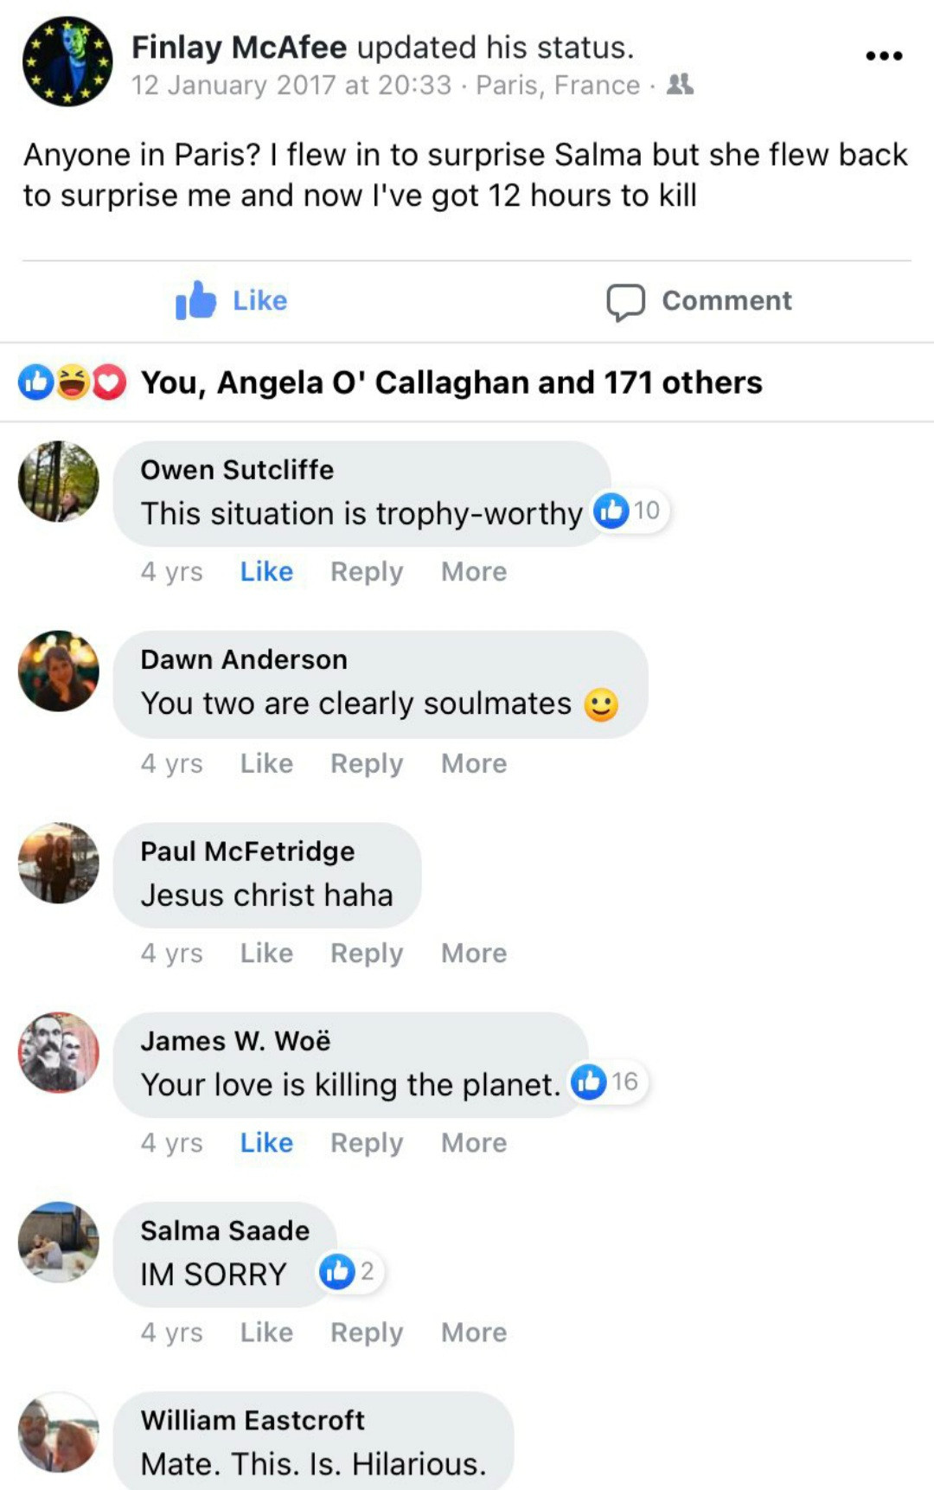
Task: Click the audience friends icon beside Paris, France
Action: coord(681,85)
